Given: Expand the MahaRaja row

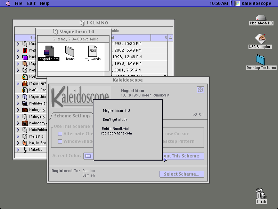Looking at the screenshot, I should pos(18,103).
